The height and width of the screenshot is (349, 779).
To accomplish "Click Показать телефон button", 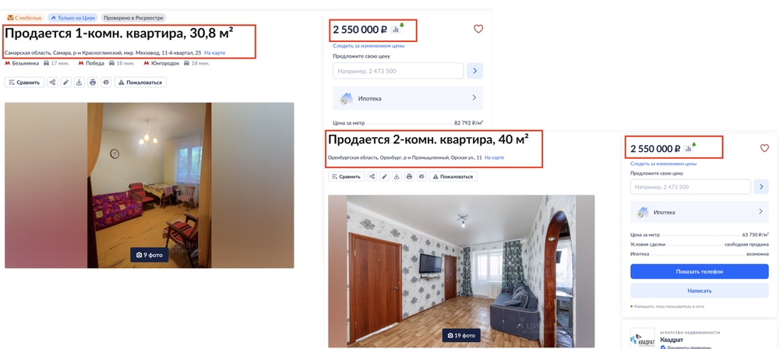I will [x=700, y=271].
